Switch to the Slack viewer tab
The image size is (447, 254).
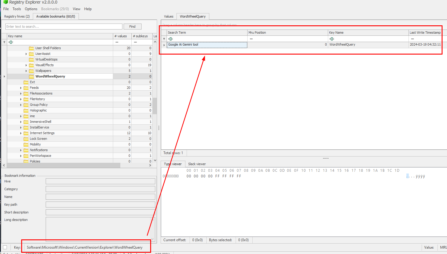[197, 164]
